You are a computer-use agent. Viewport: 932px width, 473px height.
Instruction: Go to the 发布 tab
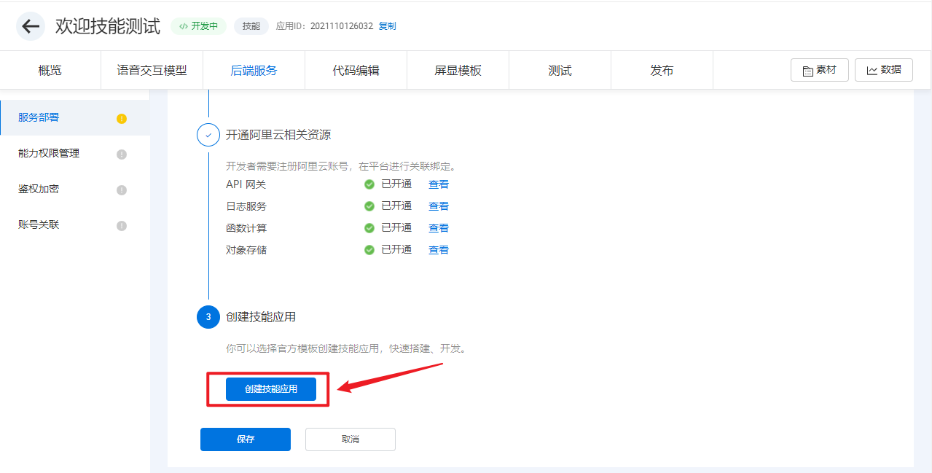[x=662, y=71]
